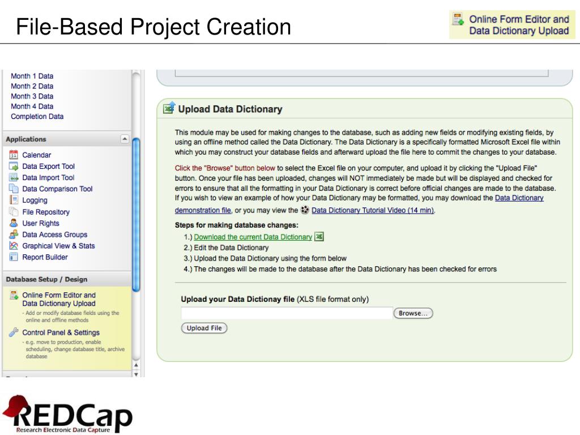Screen dimensions: 580x435
Task: Click the Applications section header text
Action: click(x=26, y=139)
